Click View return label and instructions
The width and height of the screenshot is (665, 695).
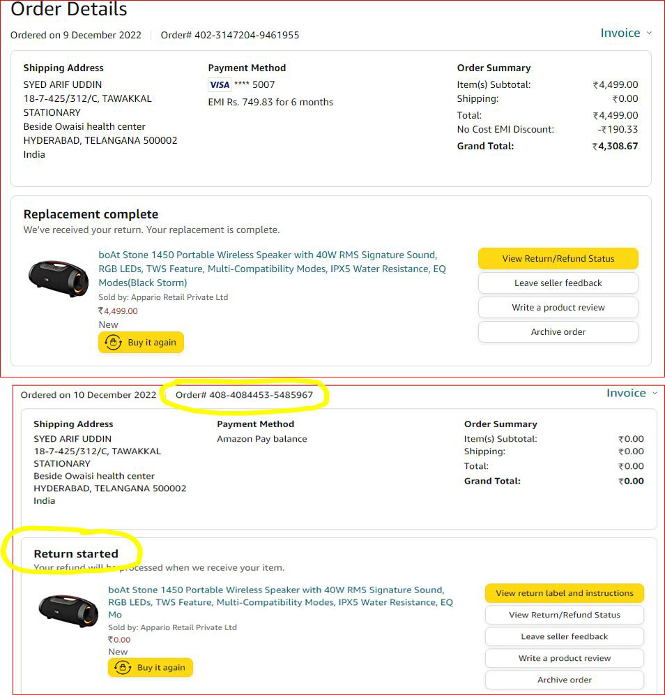point(564,593)
